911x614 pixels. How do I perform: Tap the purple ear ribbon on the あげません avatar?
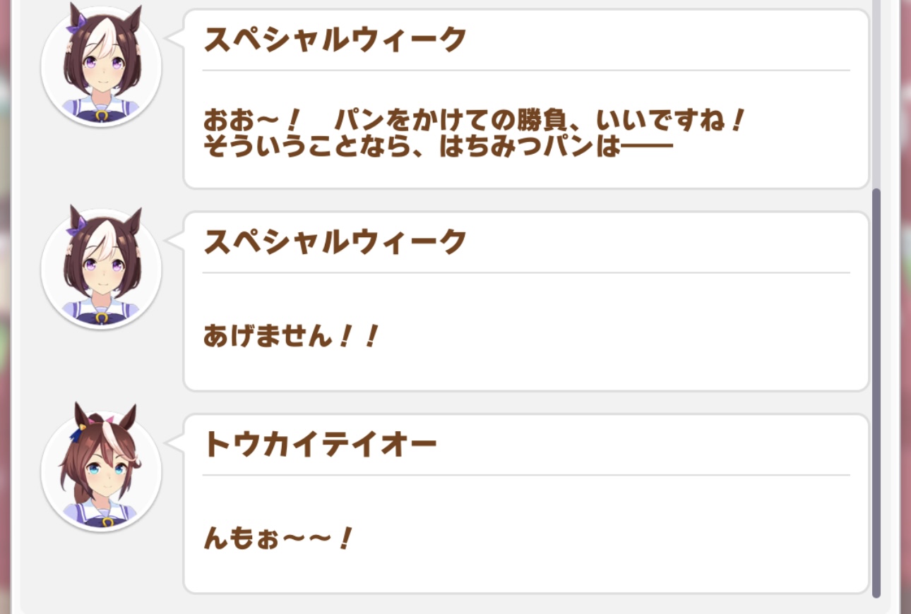pyautogui.click(x=76, y=224)
